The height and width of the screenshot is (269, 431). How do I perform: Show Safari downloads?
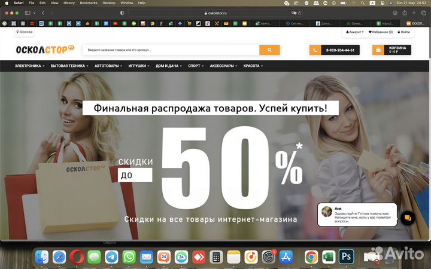pos(395,13)
